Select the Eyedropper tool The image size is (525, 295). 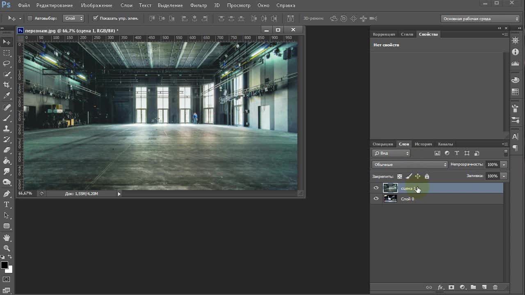point(7,95)
